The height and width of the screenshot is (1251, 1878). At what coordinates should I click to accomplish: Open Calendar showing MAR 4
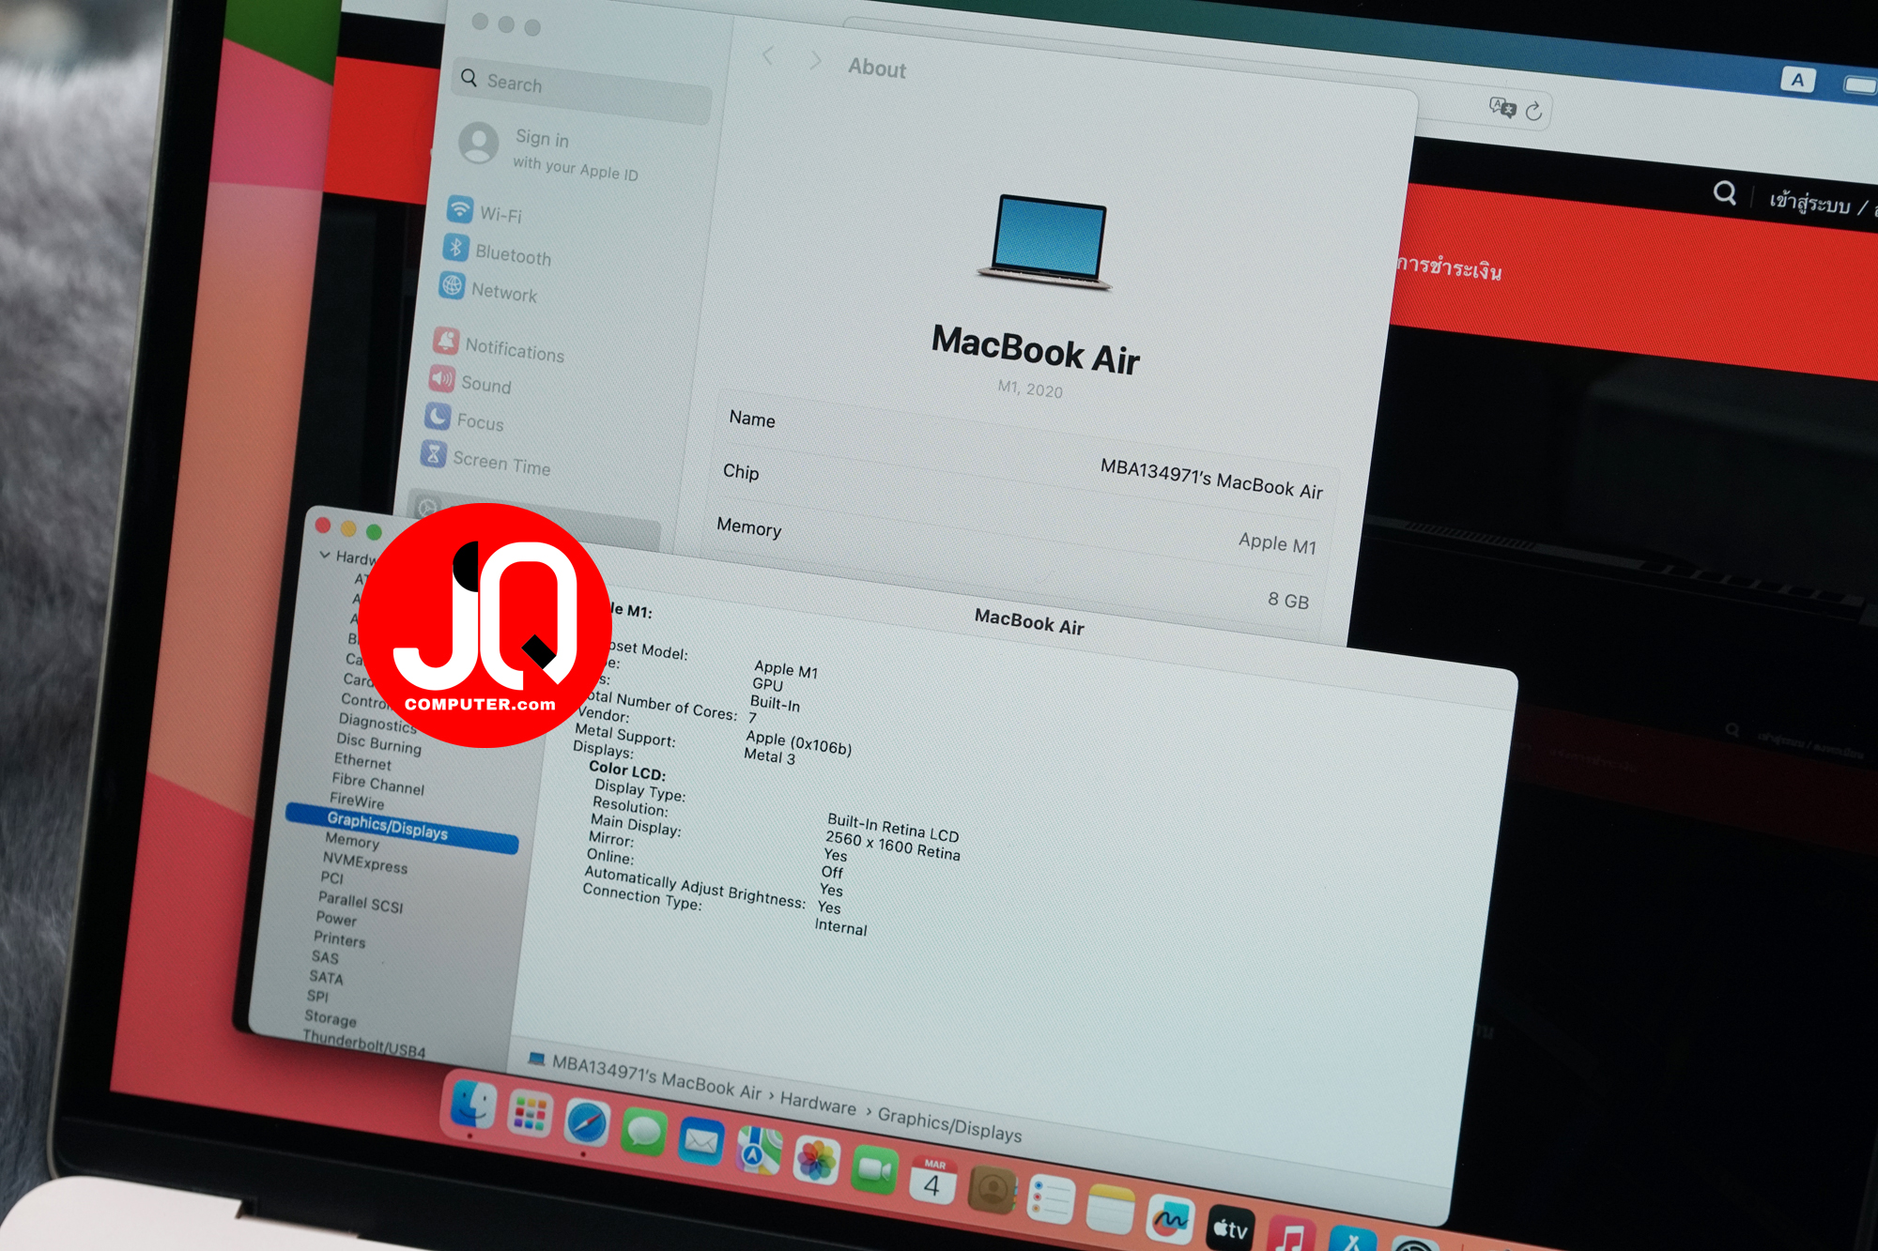[933, 1180]
